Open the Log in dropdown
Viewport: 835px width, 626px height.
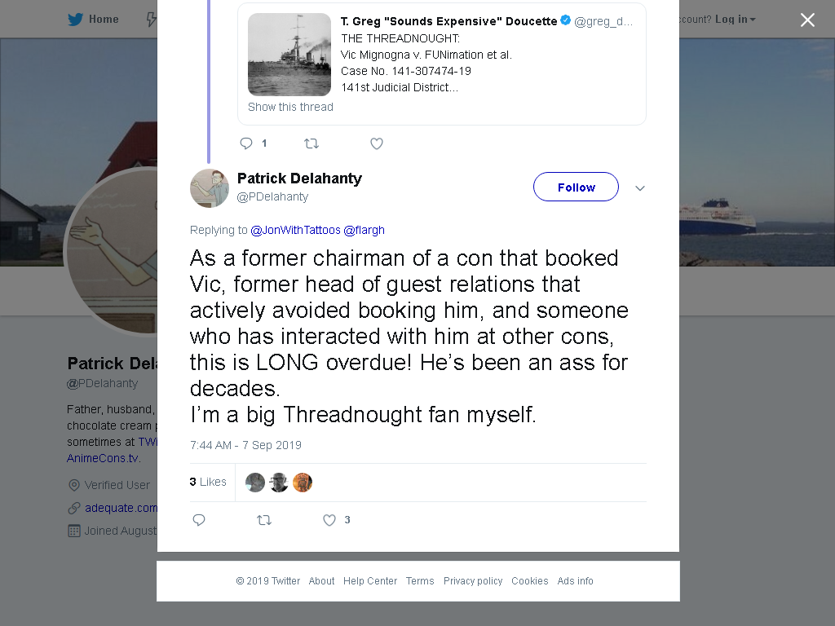point(735,20)
